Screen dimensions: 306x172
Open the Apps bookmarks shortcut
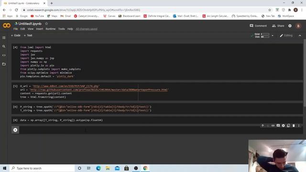[8, 16]
